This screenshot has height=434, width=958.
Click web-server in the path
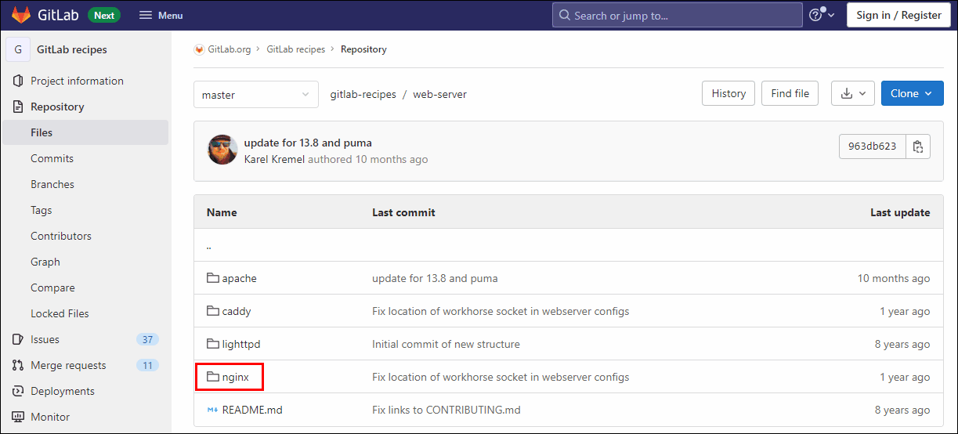439,94
